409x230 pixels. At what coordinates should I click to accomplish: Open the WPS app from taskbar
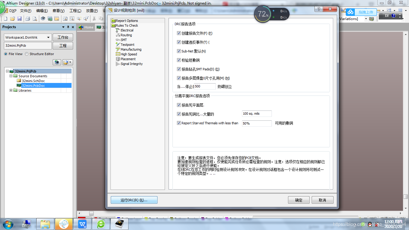click(x=82, y=224)
